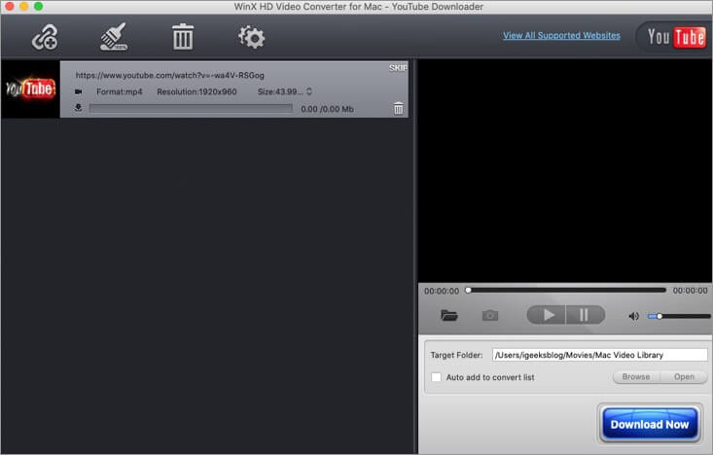The width and height of the screenshot is (713, 455).
Task: Delete the video item using its trash icon
Action: point(399,108)
